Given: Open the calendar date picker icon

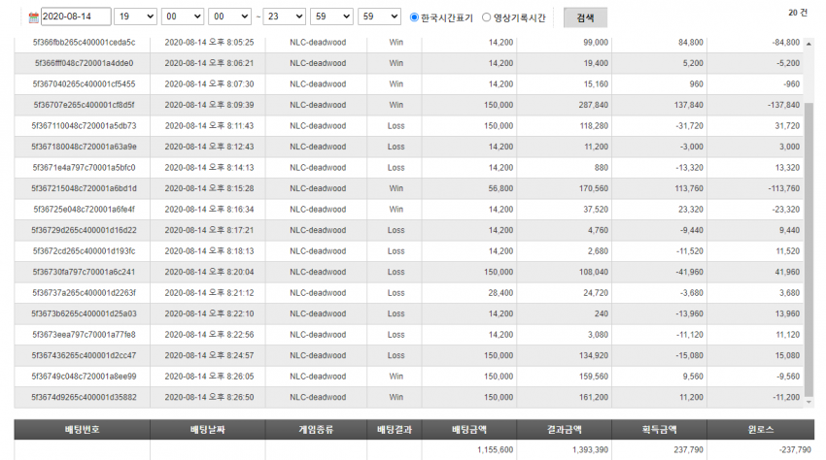Looking at the screenshot, I should click(34, 17).
